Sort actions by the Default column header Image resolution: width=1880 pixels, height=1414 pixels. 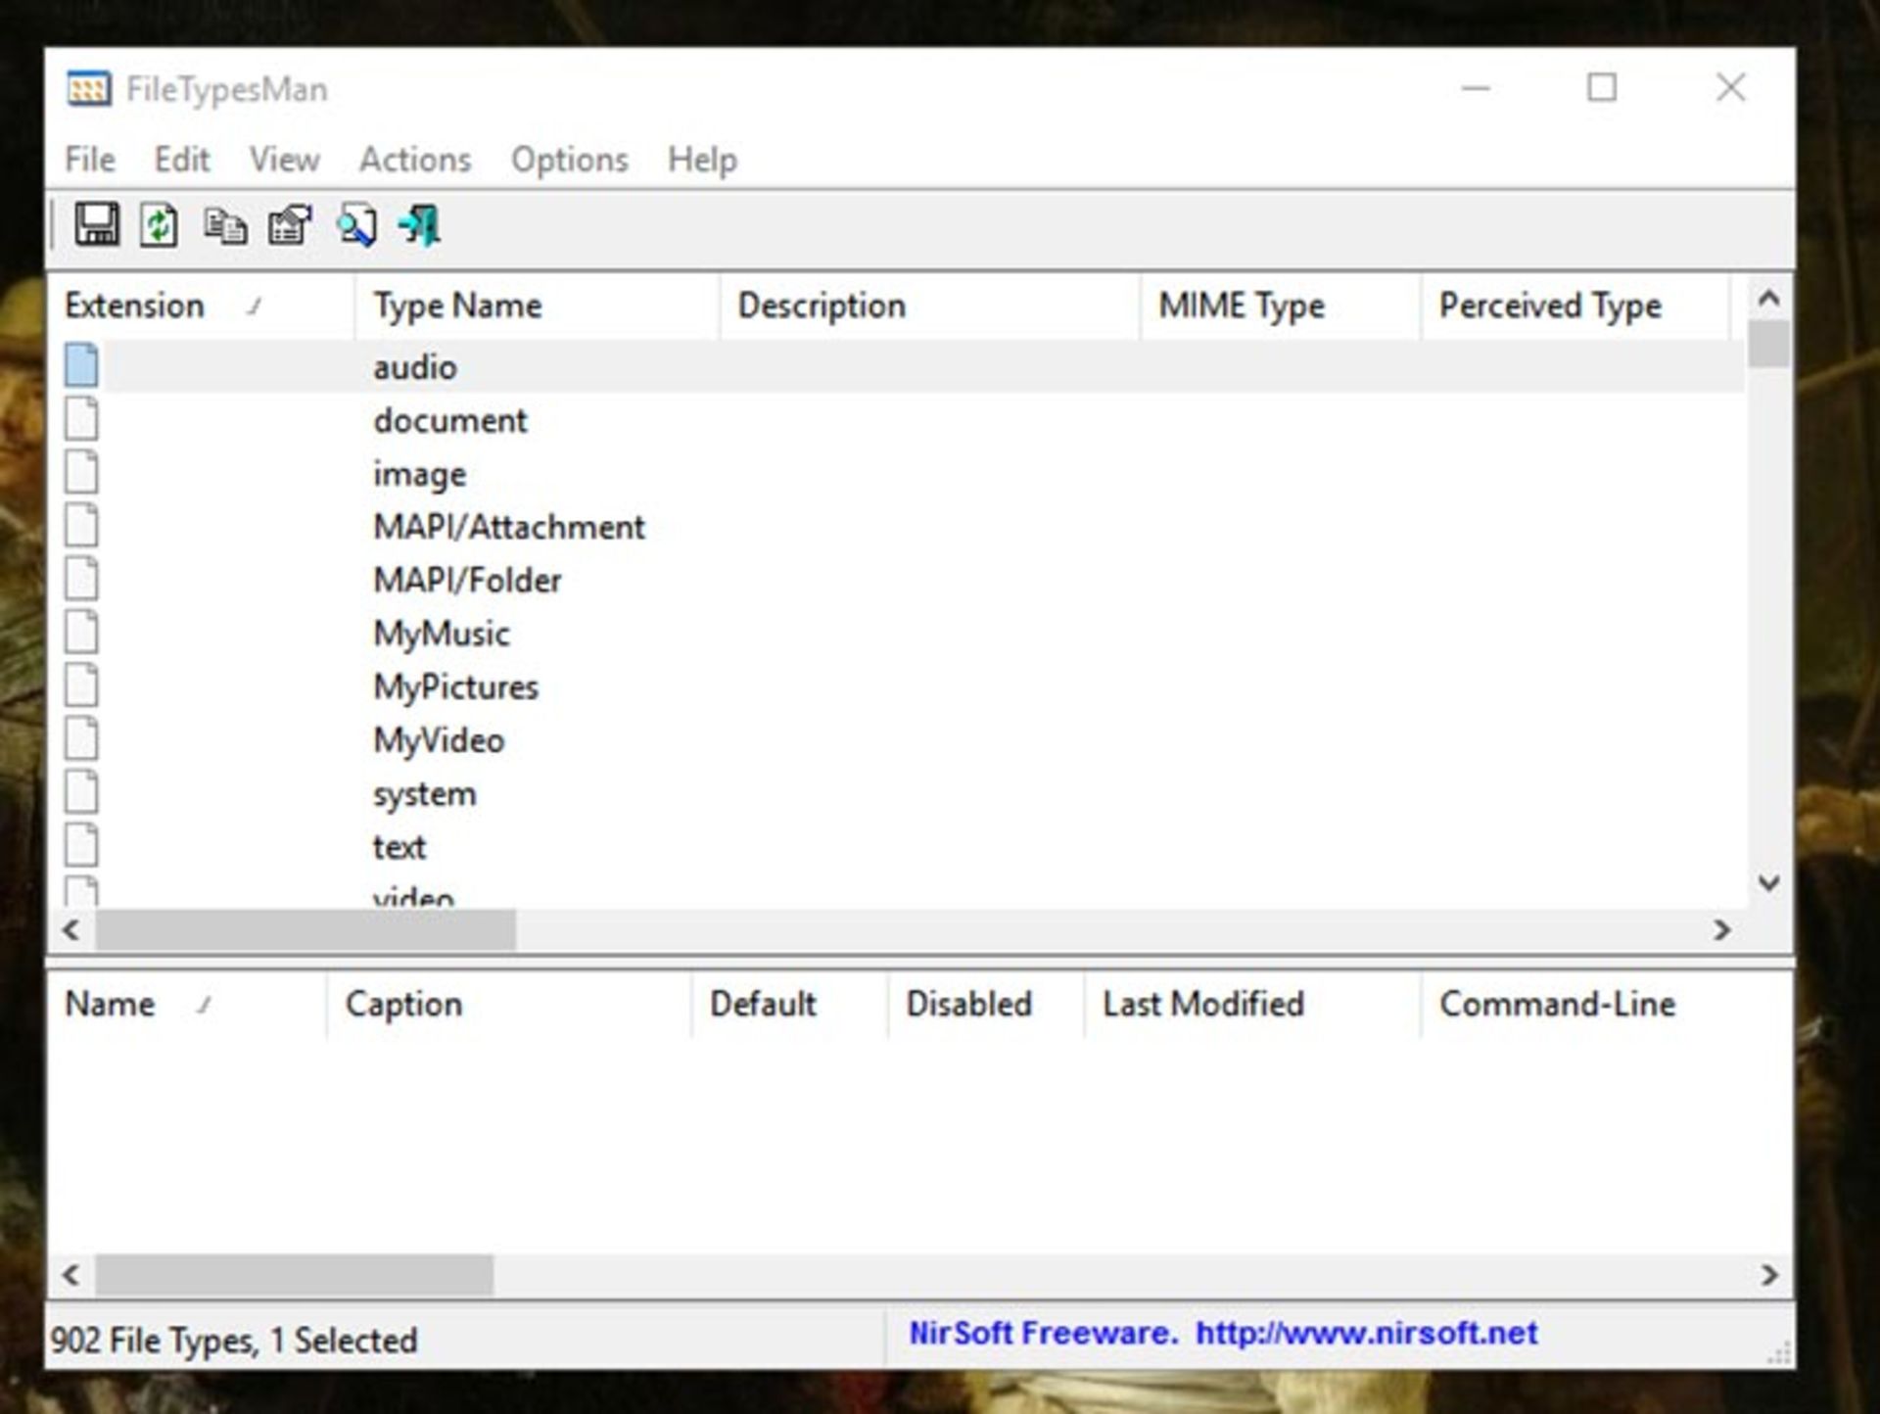point(790,1005)
